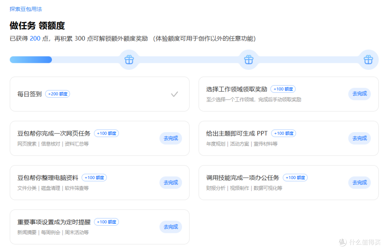Click the middle gift icon on the progress bar
384x250 pixels.
tap(249, 60)
